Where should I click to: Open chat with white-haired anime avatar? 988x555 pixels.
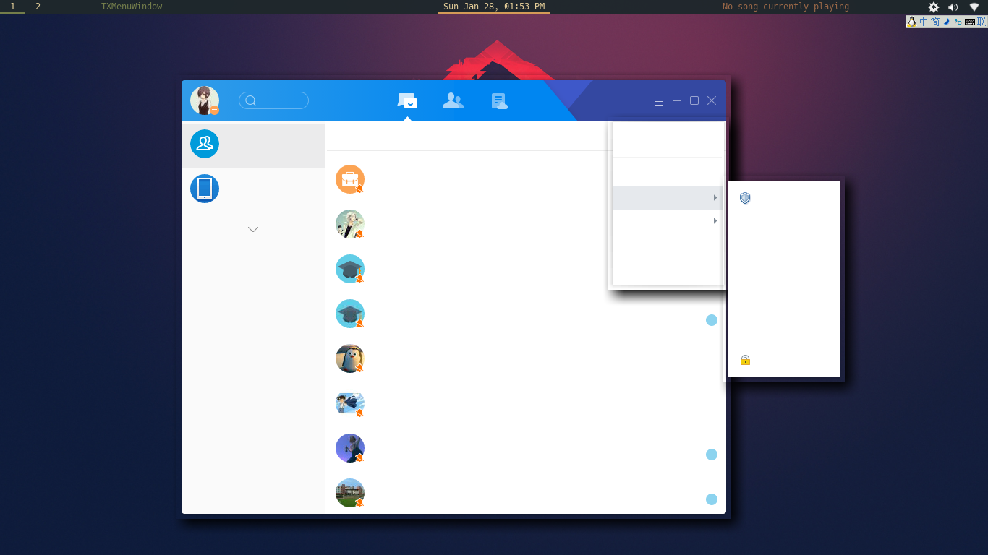point(350,224)
